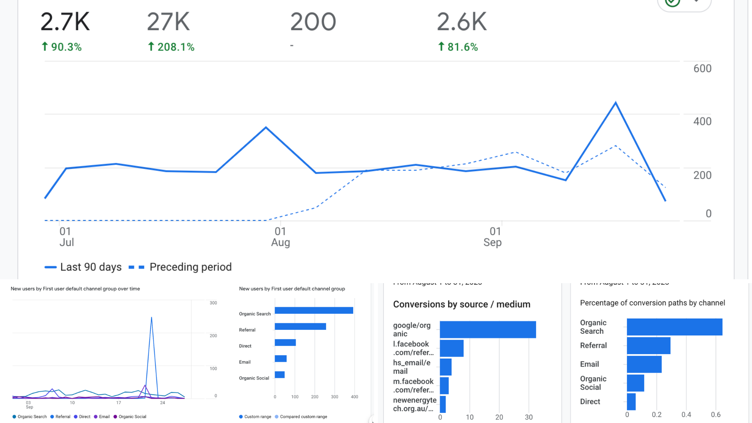Click the dashed line legend marker for Preceding period

coord(136,267)
